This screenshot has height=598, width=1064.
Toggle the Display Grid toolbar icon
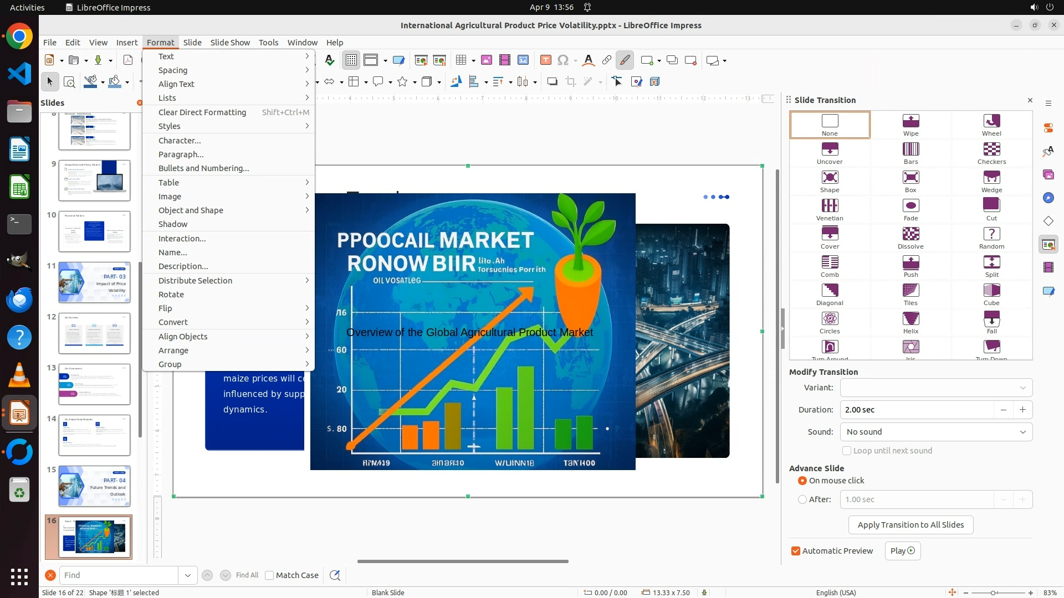[x=351, y=60]
